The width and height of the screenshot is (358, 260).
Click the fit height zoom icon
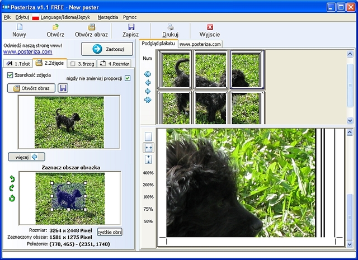(148, 159)
